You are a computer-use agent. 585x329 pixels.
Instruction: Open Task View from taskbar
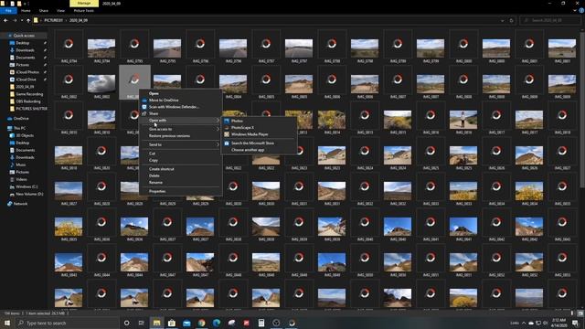tap(142, 323)
